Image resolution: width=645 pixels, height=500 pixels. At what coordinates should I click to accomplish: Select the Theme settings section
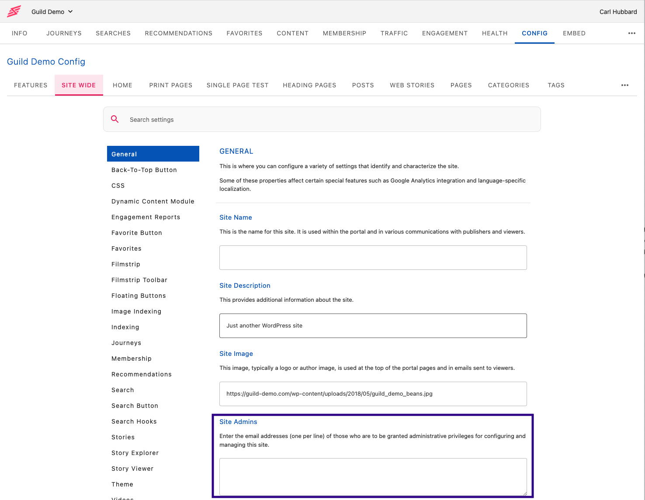tap(122, 484)
